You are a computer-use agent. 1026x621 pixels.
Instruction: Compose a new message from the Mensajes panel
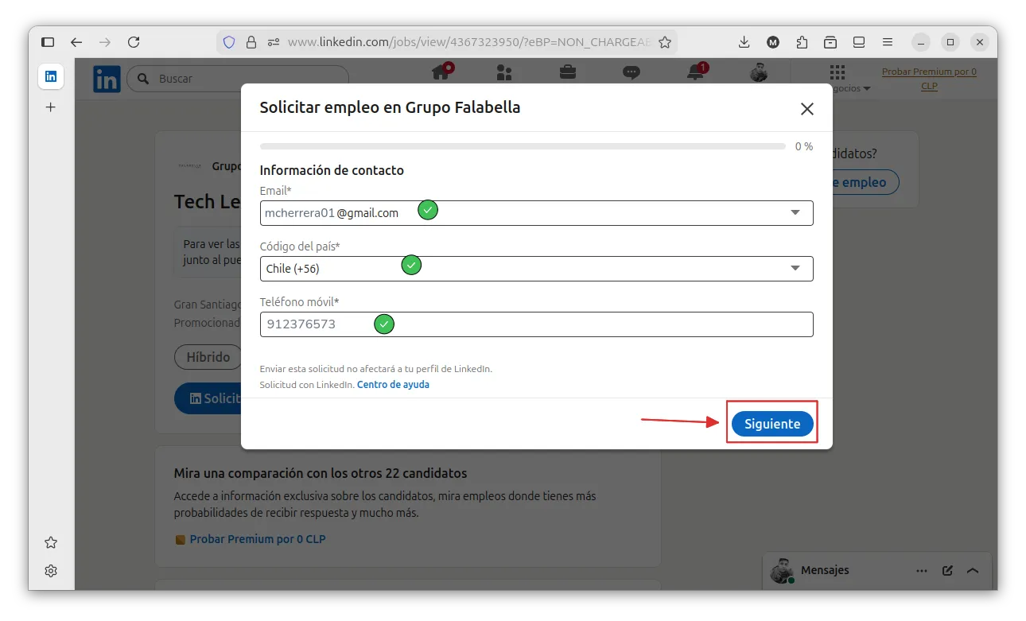[x=947, y=570]
